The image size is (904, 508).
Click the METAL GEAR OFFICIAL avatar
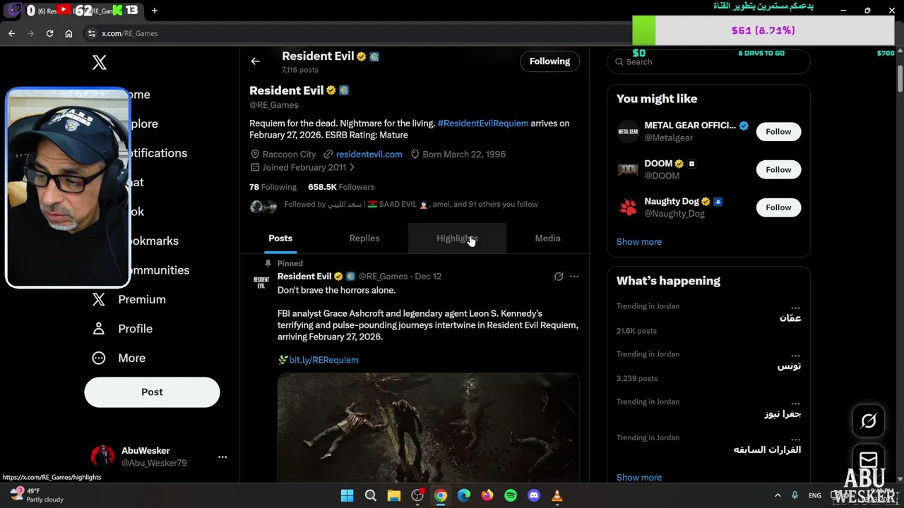pos(628,131)
